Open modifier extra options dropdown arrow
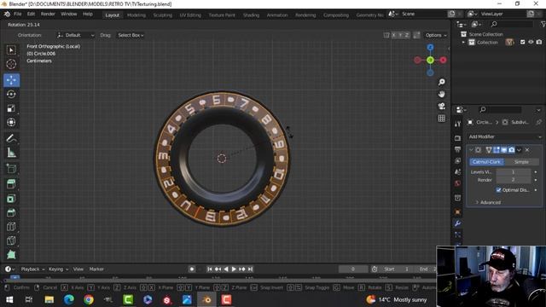Viewport: 546px width, 307px height. 519,150
